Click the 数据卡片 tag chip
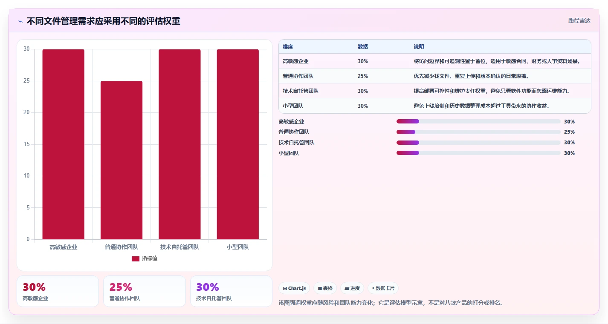This screenshot has width=608, height=324. [383, 288]
